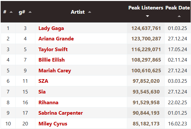Sort table using Artist column arrow

click(90, 12)
